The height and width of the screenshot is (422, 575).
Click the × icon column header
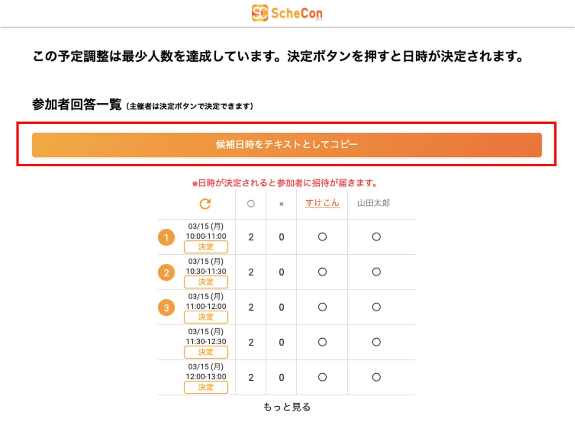pyautogui.click(x=281, y=204)
